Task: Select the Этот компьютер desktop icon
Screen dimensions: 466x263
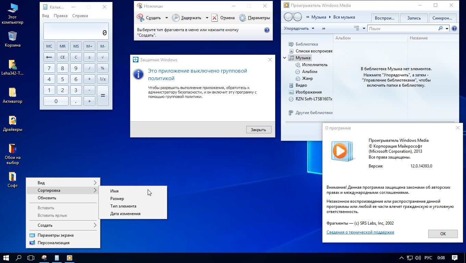Action: tap(13, 14)
